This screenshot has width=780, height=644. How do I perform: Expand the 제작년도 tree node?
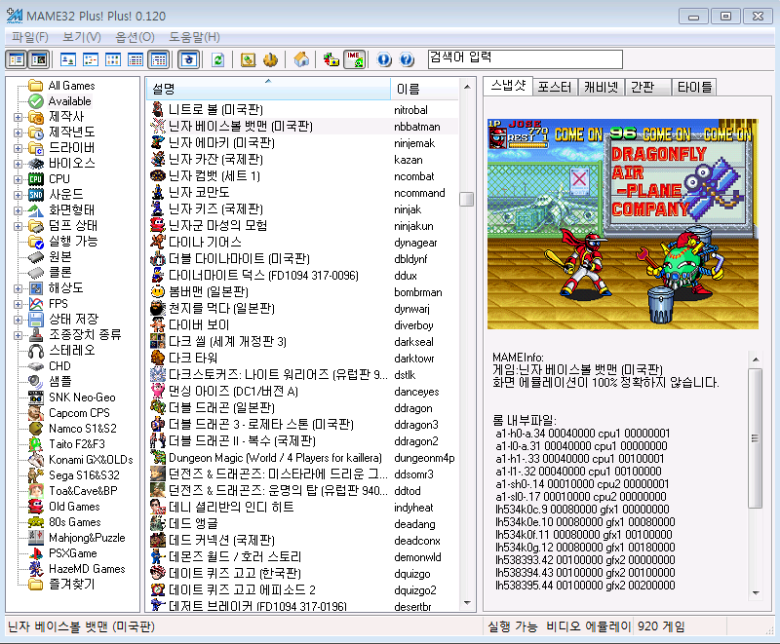[x=18, y=133]
